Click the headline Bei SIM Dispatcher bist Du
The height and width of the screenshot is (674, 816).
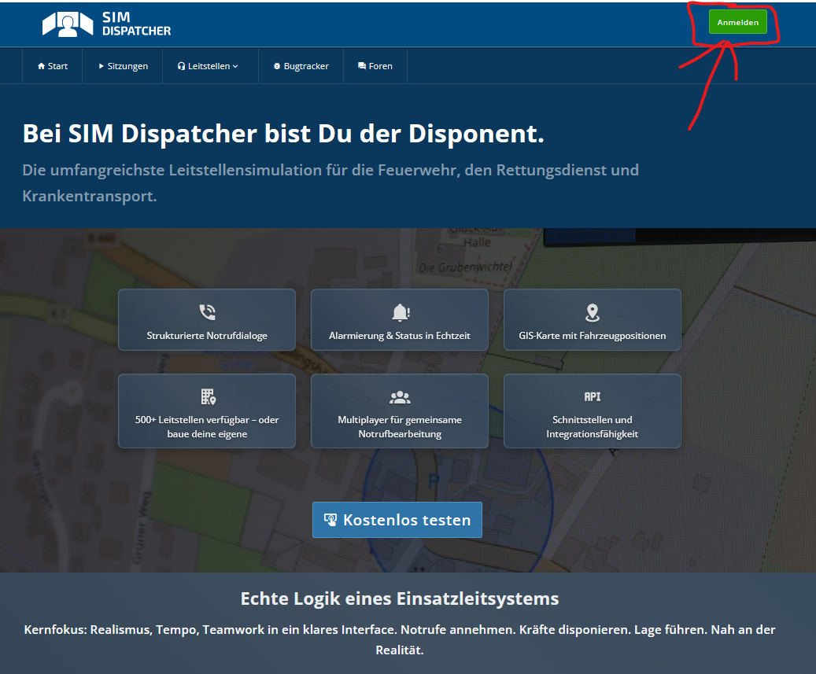[x=283, y=134]
